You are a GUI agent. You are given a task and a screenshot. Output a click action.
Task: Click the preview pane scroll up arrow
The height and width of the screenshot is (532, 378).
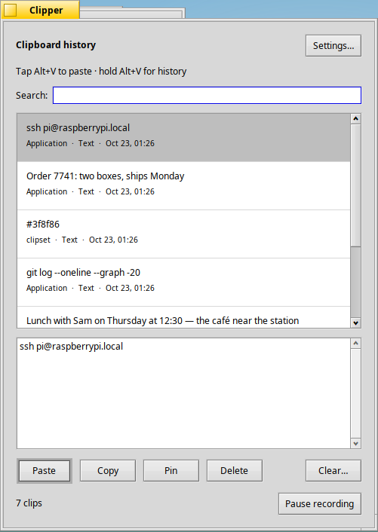(355, 344)
